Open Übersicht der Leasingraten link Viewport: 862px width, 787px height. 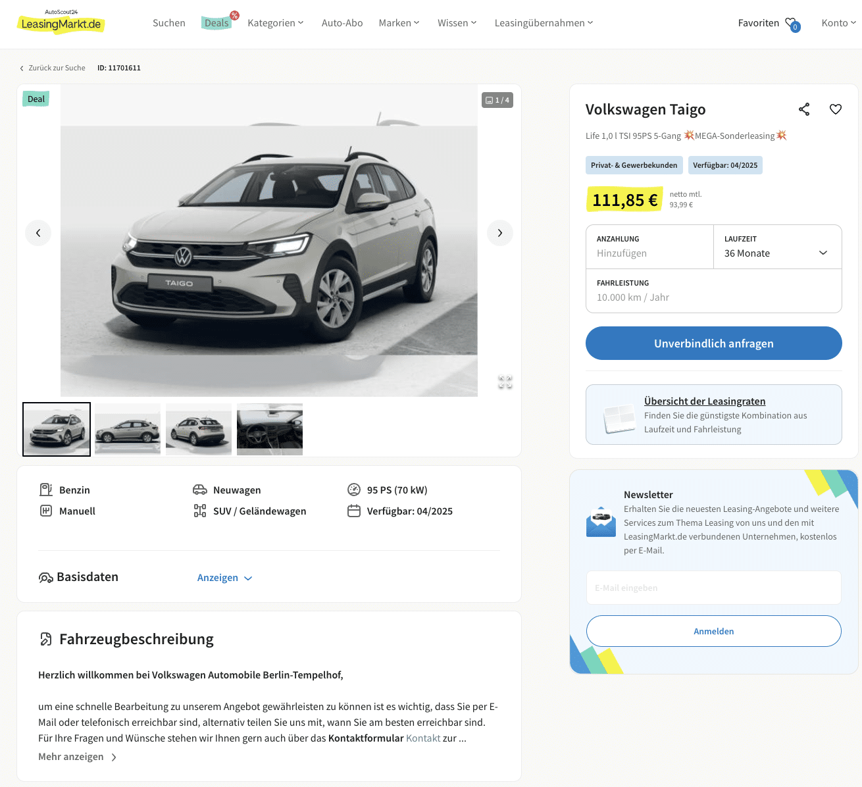(x=705, y=401)
